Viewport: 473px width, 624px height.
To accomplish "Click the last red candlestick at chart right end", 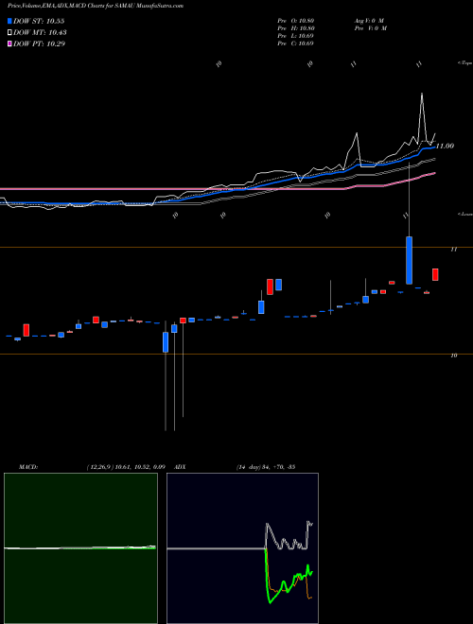I will tap(435, 274).
